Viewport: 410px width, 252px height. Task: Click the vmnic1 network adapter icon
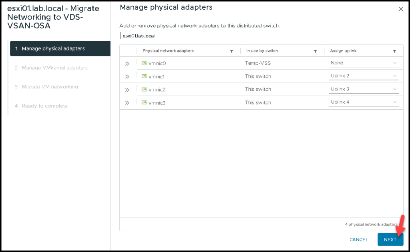coord(144,76)
